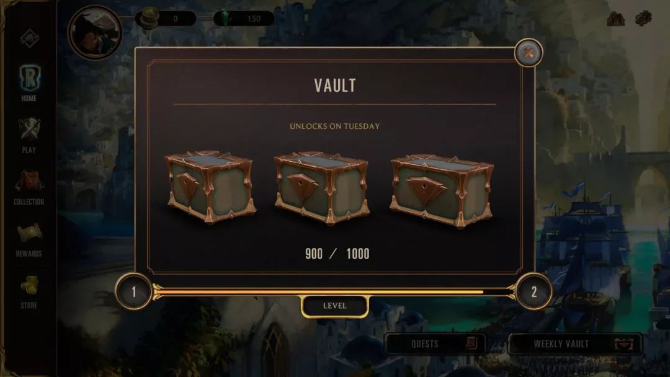
Task: Click the Quests button
Action: point(435,344)
